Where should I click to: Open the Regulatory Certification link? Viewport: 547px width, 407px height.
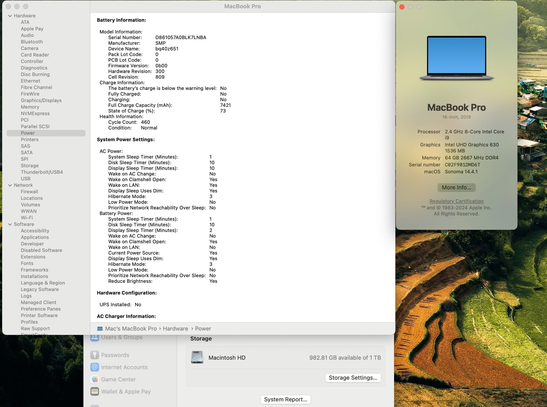click(x=456, y=201)
